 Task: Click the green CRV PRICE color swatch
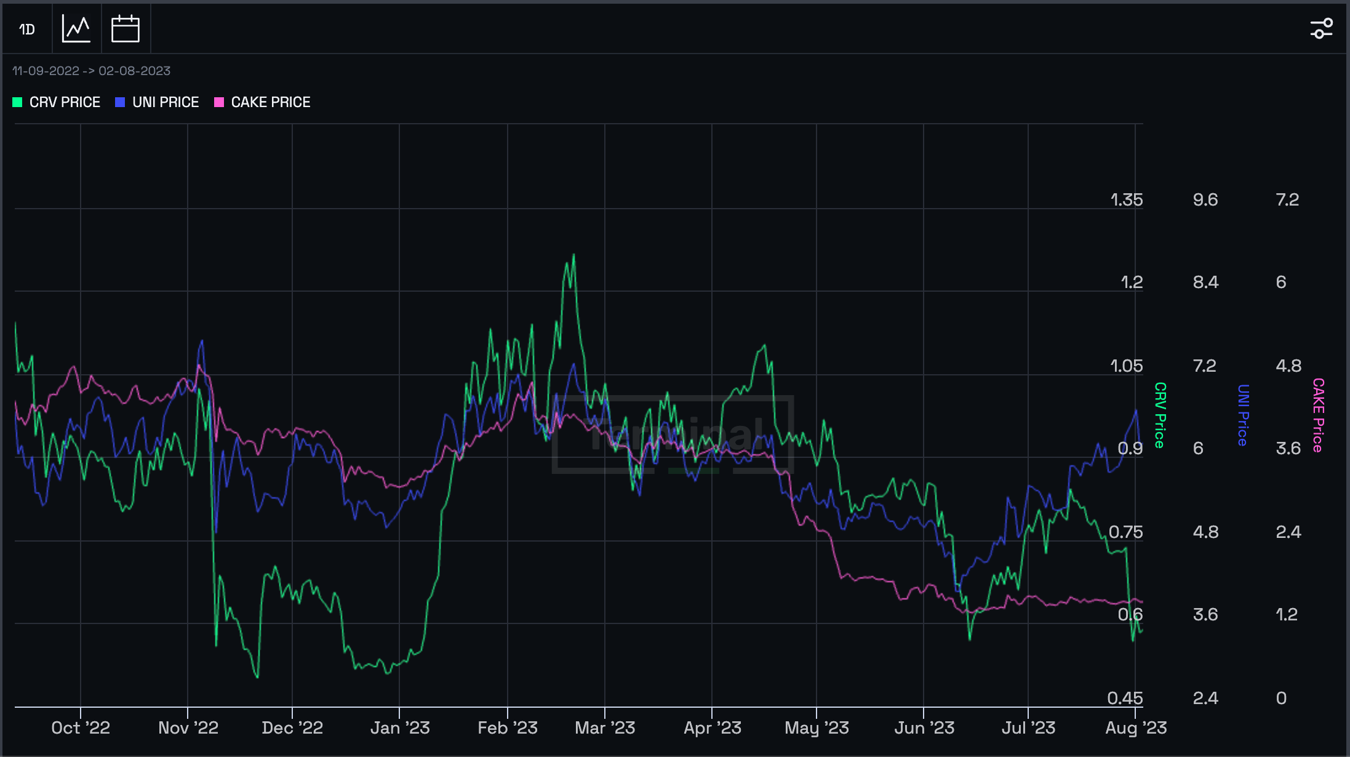17,102
